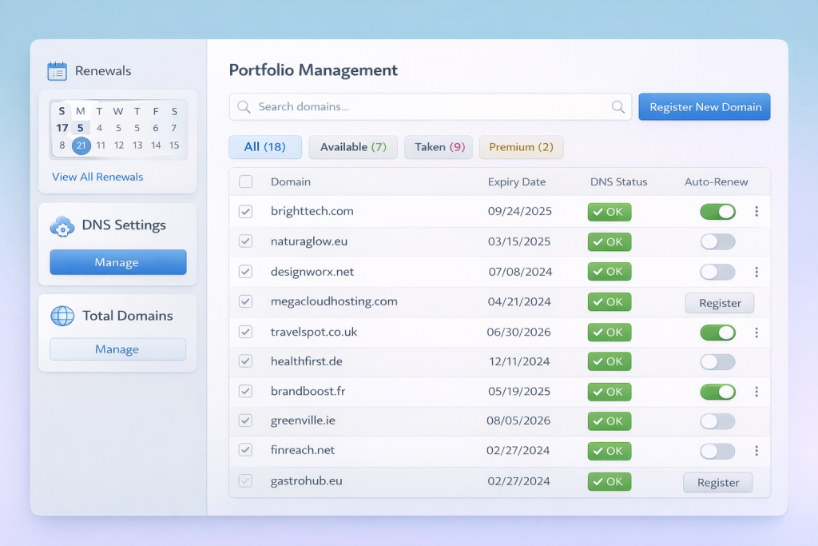Open the more options menu for finreach.net
818x546 pixels.
(756, 451)
